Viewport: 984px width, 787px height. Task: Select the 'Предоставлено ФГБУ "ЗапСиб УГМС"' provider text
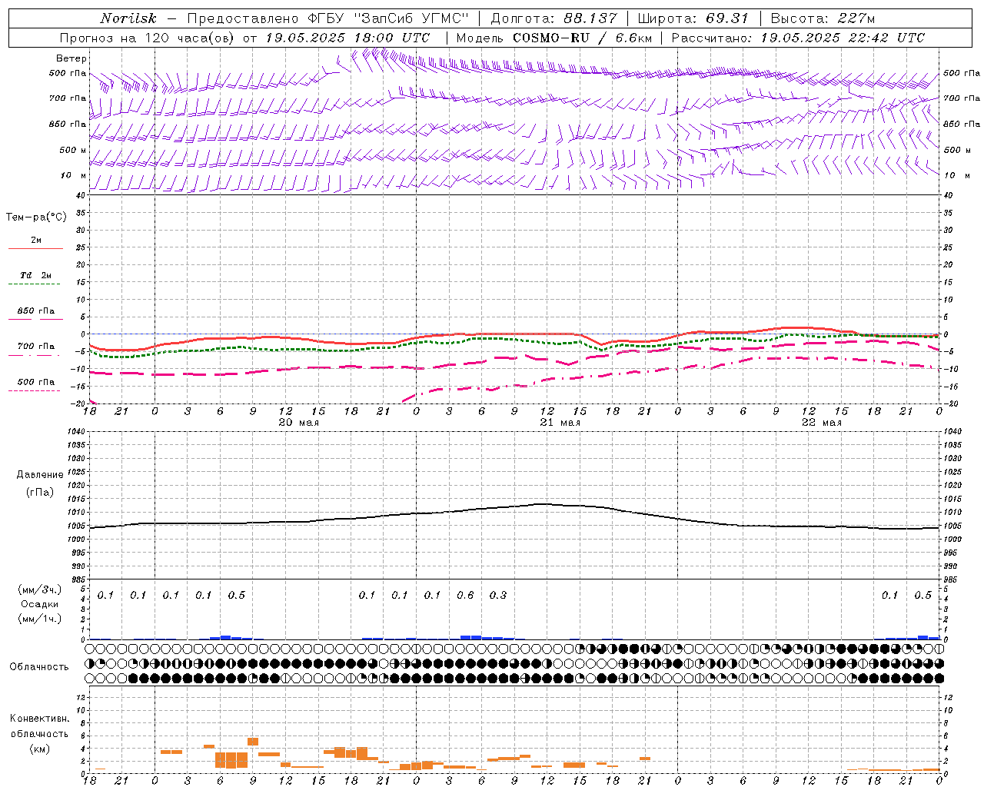(x=328, y=18)
